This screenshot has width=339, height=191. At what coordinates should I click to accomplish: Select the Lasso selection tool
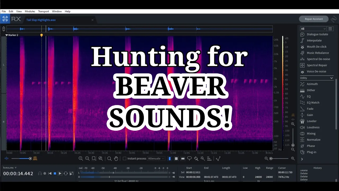(189, 158)
